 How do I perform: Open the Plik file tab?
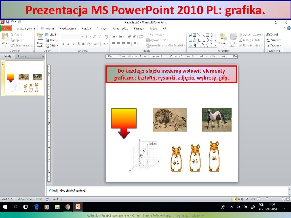[6, 28]
